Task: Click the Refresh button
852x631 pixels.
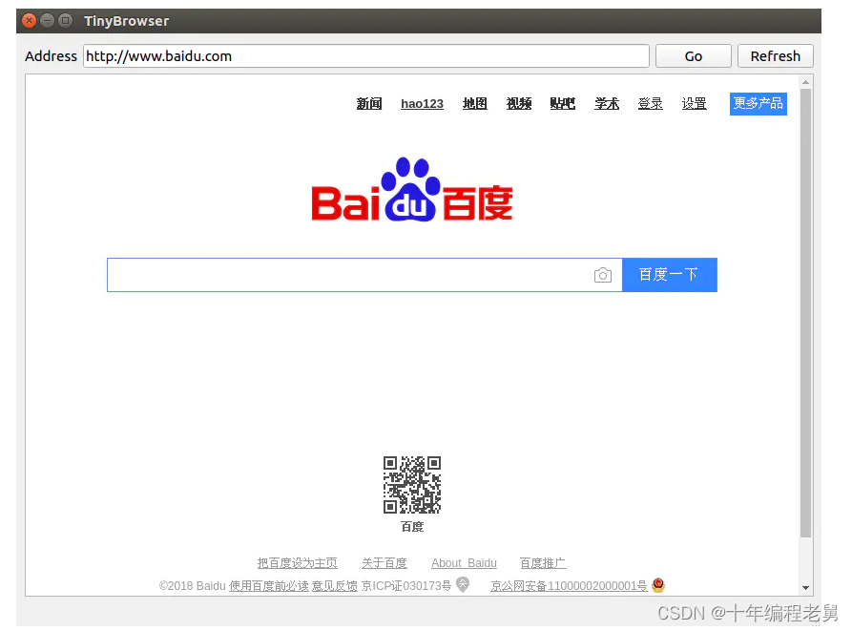Action: click(x=776, y=56)
